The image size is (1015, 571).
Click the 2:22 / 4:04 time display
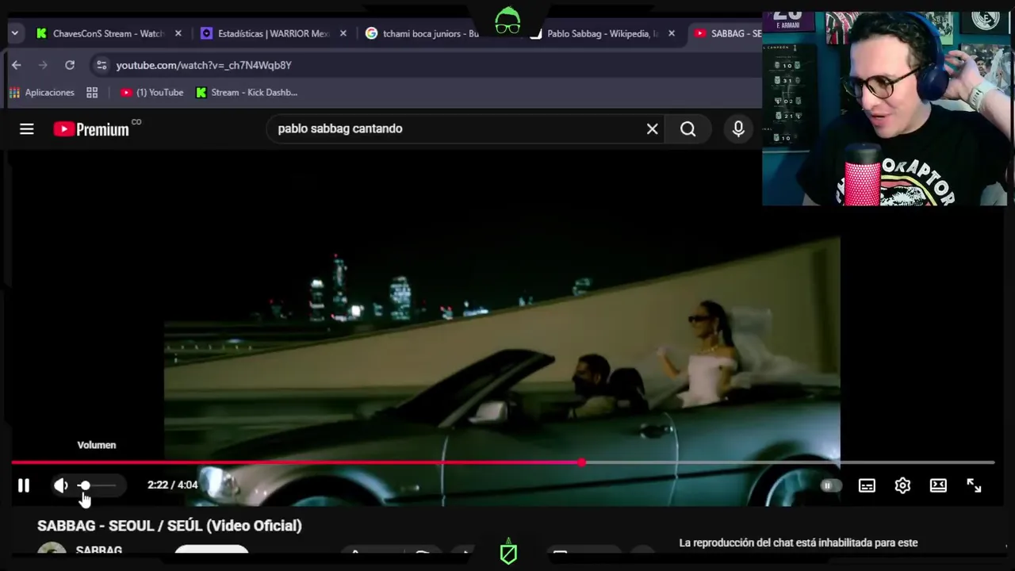(x=172, y=485)
